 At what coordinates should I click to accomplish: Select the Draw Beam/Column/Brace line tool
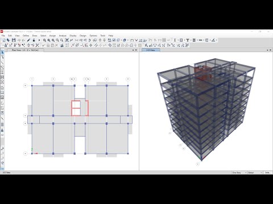pos(2,63)
